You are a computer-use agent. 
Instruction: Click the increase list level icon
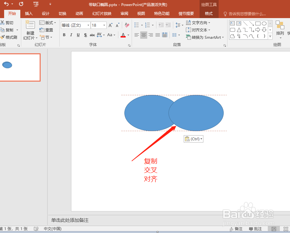point(168,25)
